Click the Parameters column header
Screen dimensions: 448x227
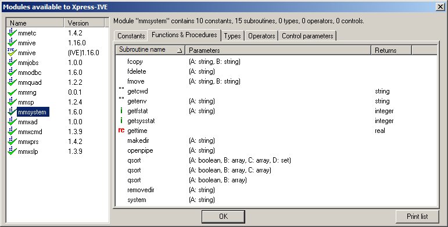[x=278, y=51]
